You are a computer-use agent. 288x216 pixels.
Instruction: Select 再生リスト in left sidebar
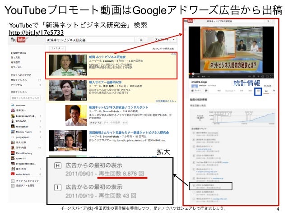16,67
